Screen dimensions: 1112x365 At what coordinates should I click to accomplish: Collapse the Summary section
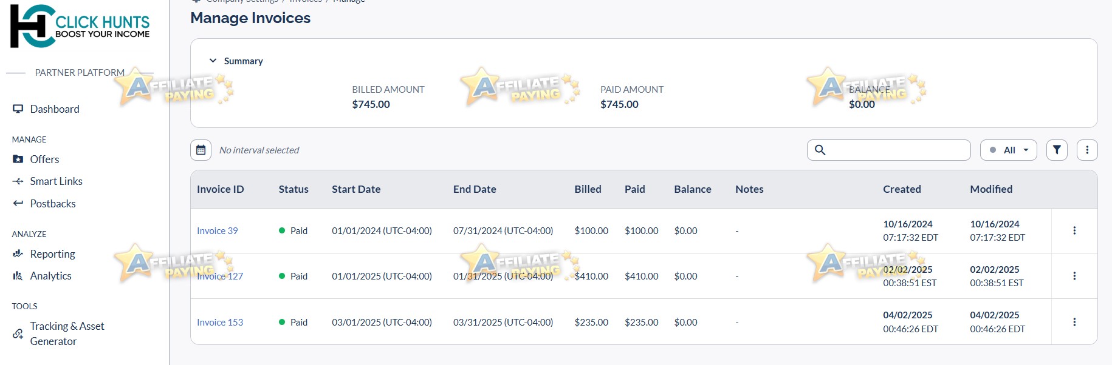pos(213,61)
